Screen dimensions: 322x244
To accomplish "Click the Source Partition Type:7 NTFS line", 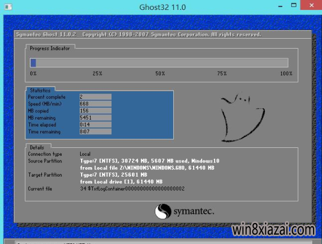I will tap(150, 161).
